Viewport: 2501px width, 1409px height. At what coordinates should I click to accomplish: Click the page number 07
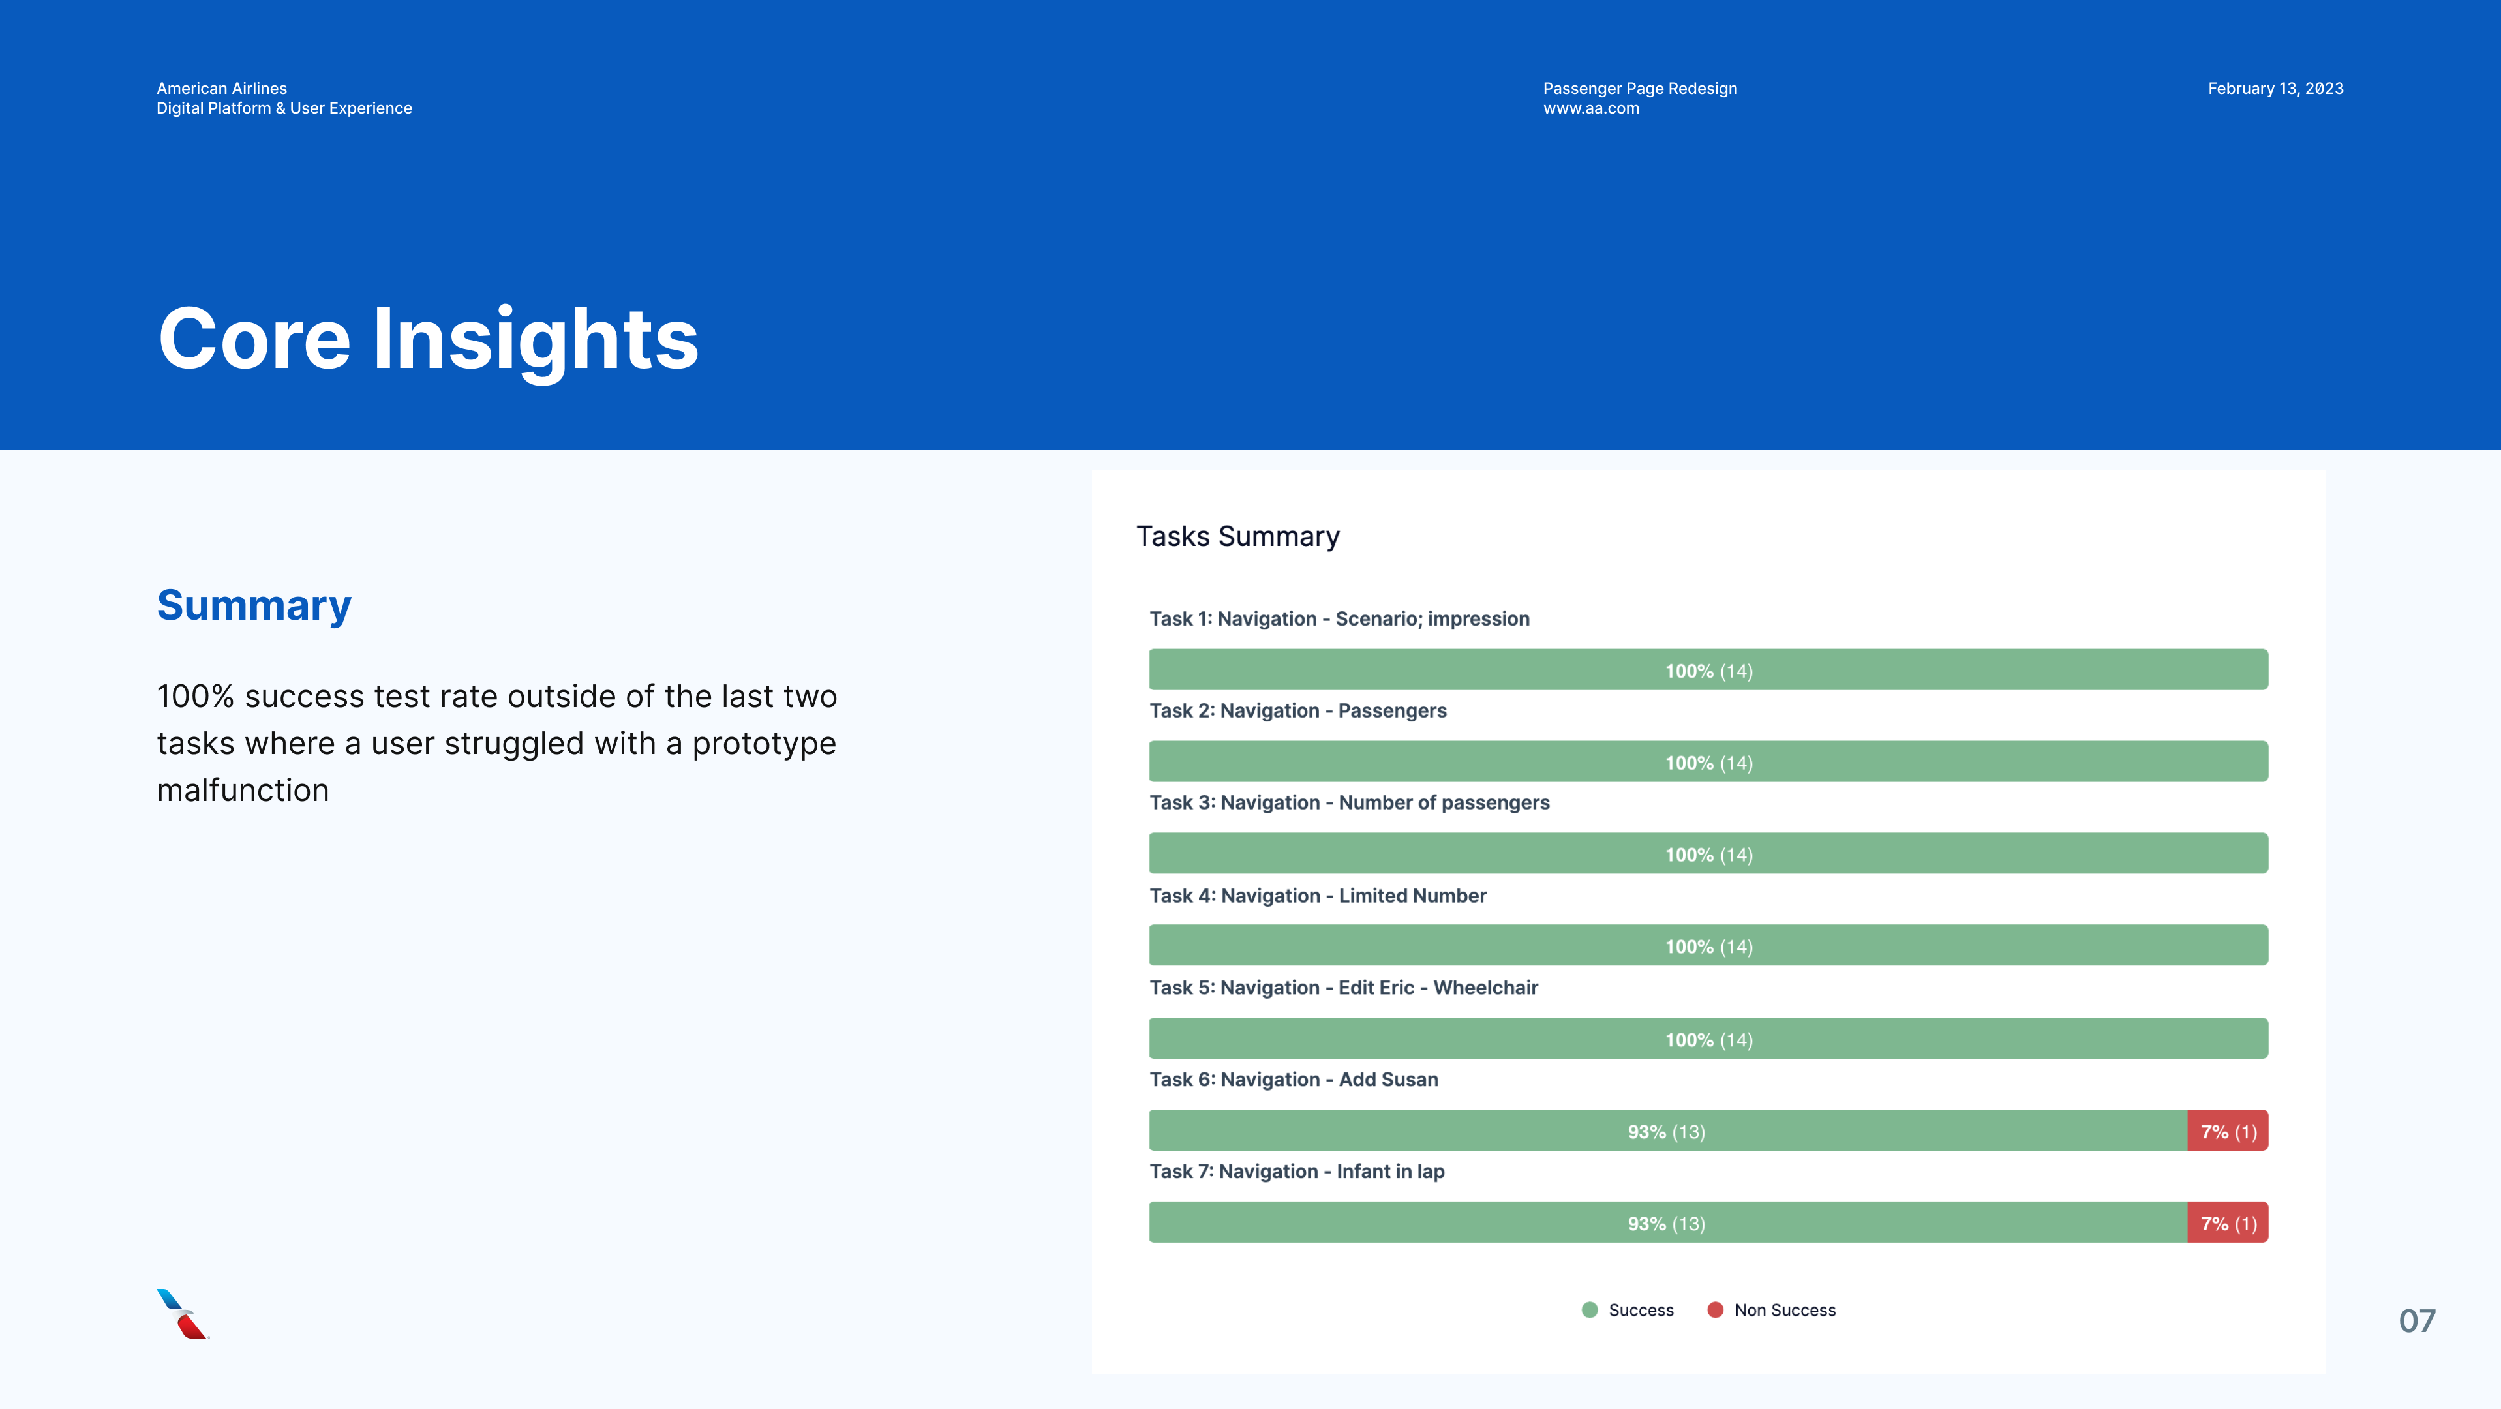[x=2417, y=1321]
